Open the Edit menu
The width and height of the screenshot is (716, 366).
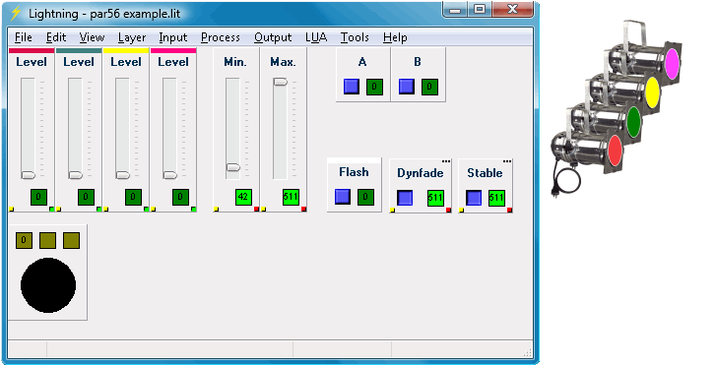click(56, 37)
